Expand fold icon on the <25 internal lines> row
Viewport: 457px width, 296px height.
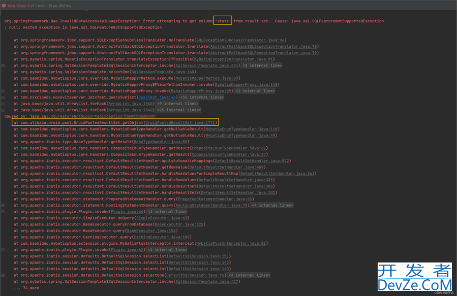click(x=3, y=110)
